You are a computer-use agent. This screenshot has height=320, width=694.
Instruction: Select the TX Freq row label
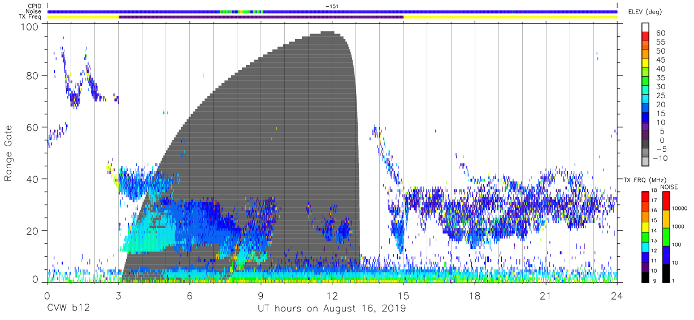pyautogui.click(x=29, y=17)
